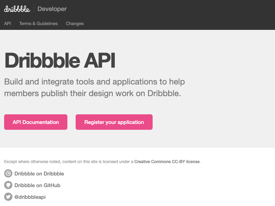This screenshot has height=206, width=275.
Task: Click the Twitter bird icon in the footer
Action: pos(8,197)
